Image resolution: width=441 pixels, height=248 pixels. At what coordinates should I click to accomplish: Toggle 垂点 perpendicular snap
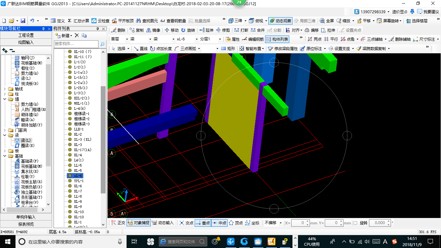203,223
